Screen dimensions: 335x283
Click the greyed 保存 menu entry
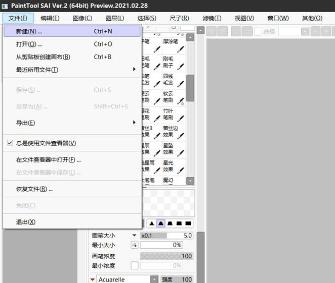click(72, 90)
